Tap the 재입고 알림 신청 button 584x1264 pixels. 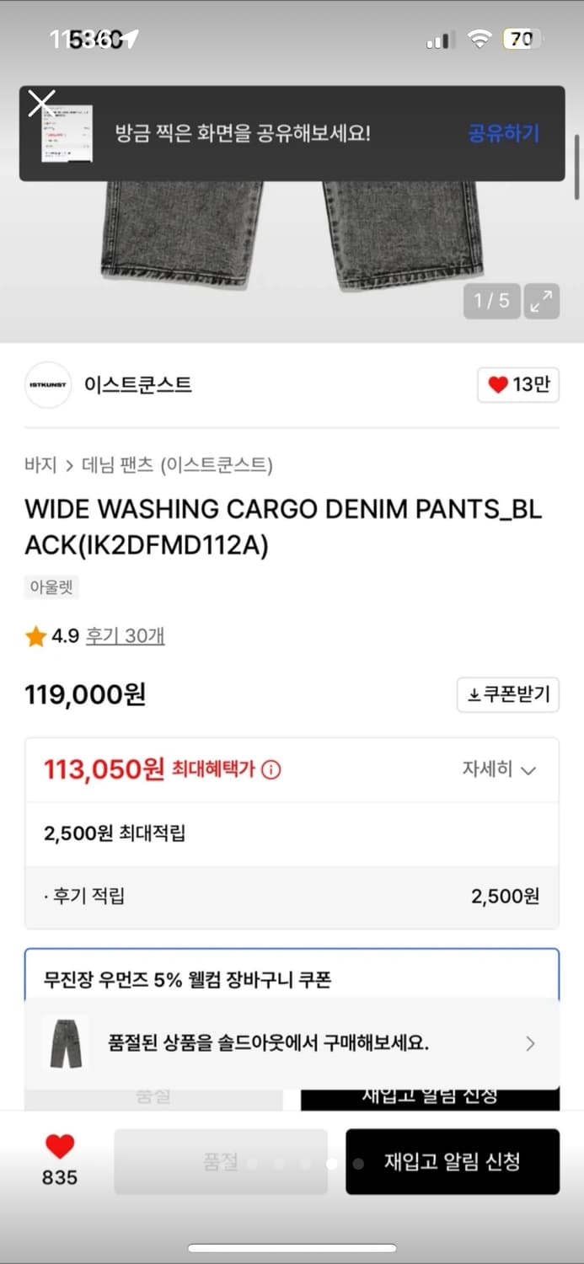[x=453, y=1161]
